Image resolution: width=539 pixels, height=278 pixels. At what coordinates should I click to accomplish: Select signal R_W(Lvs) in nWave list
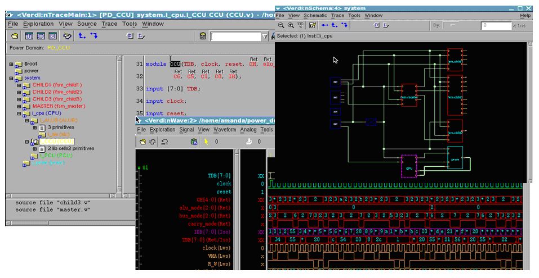coord(219,265)
